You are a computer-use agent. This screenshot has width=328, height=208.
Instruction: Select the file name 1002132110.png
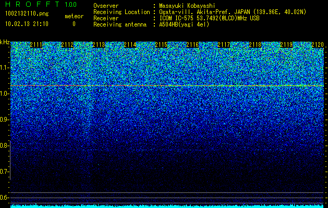(27, 14)
